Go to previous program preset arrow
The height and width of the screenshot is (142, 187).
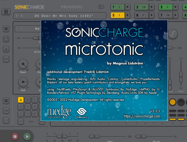[17, 16]
